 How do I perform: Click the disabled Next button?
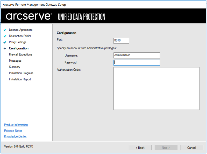[166, 148]
